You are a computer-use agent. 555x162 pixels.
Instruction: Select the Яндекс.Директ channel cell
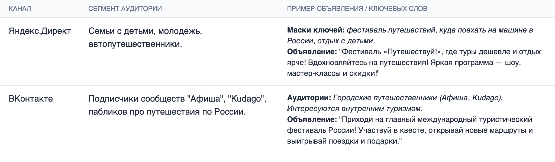[x=40, y=31]
